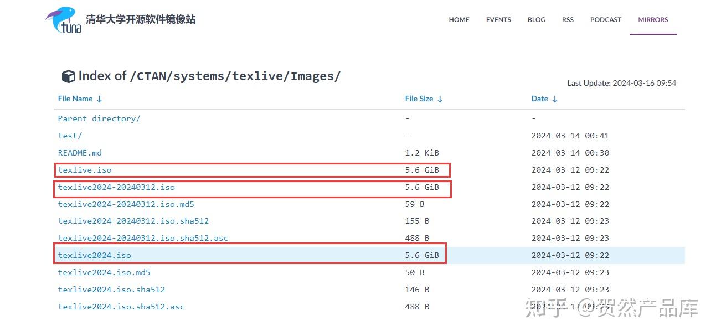Select the RSS navigation item
Viewport: 716px width, 336px height.
pyautogui.click(x=568, y=20)
